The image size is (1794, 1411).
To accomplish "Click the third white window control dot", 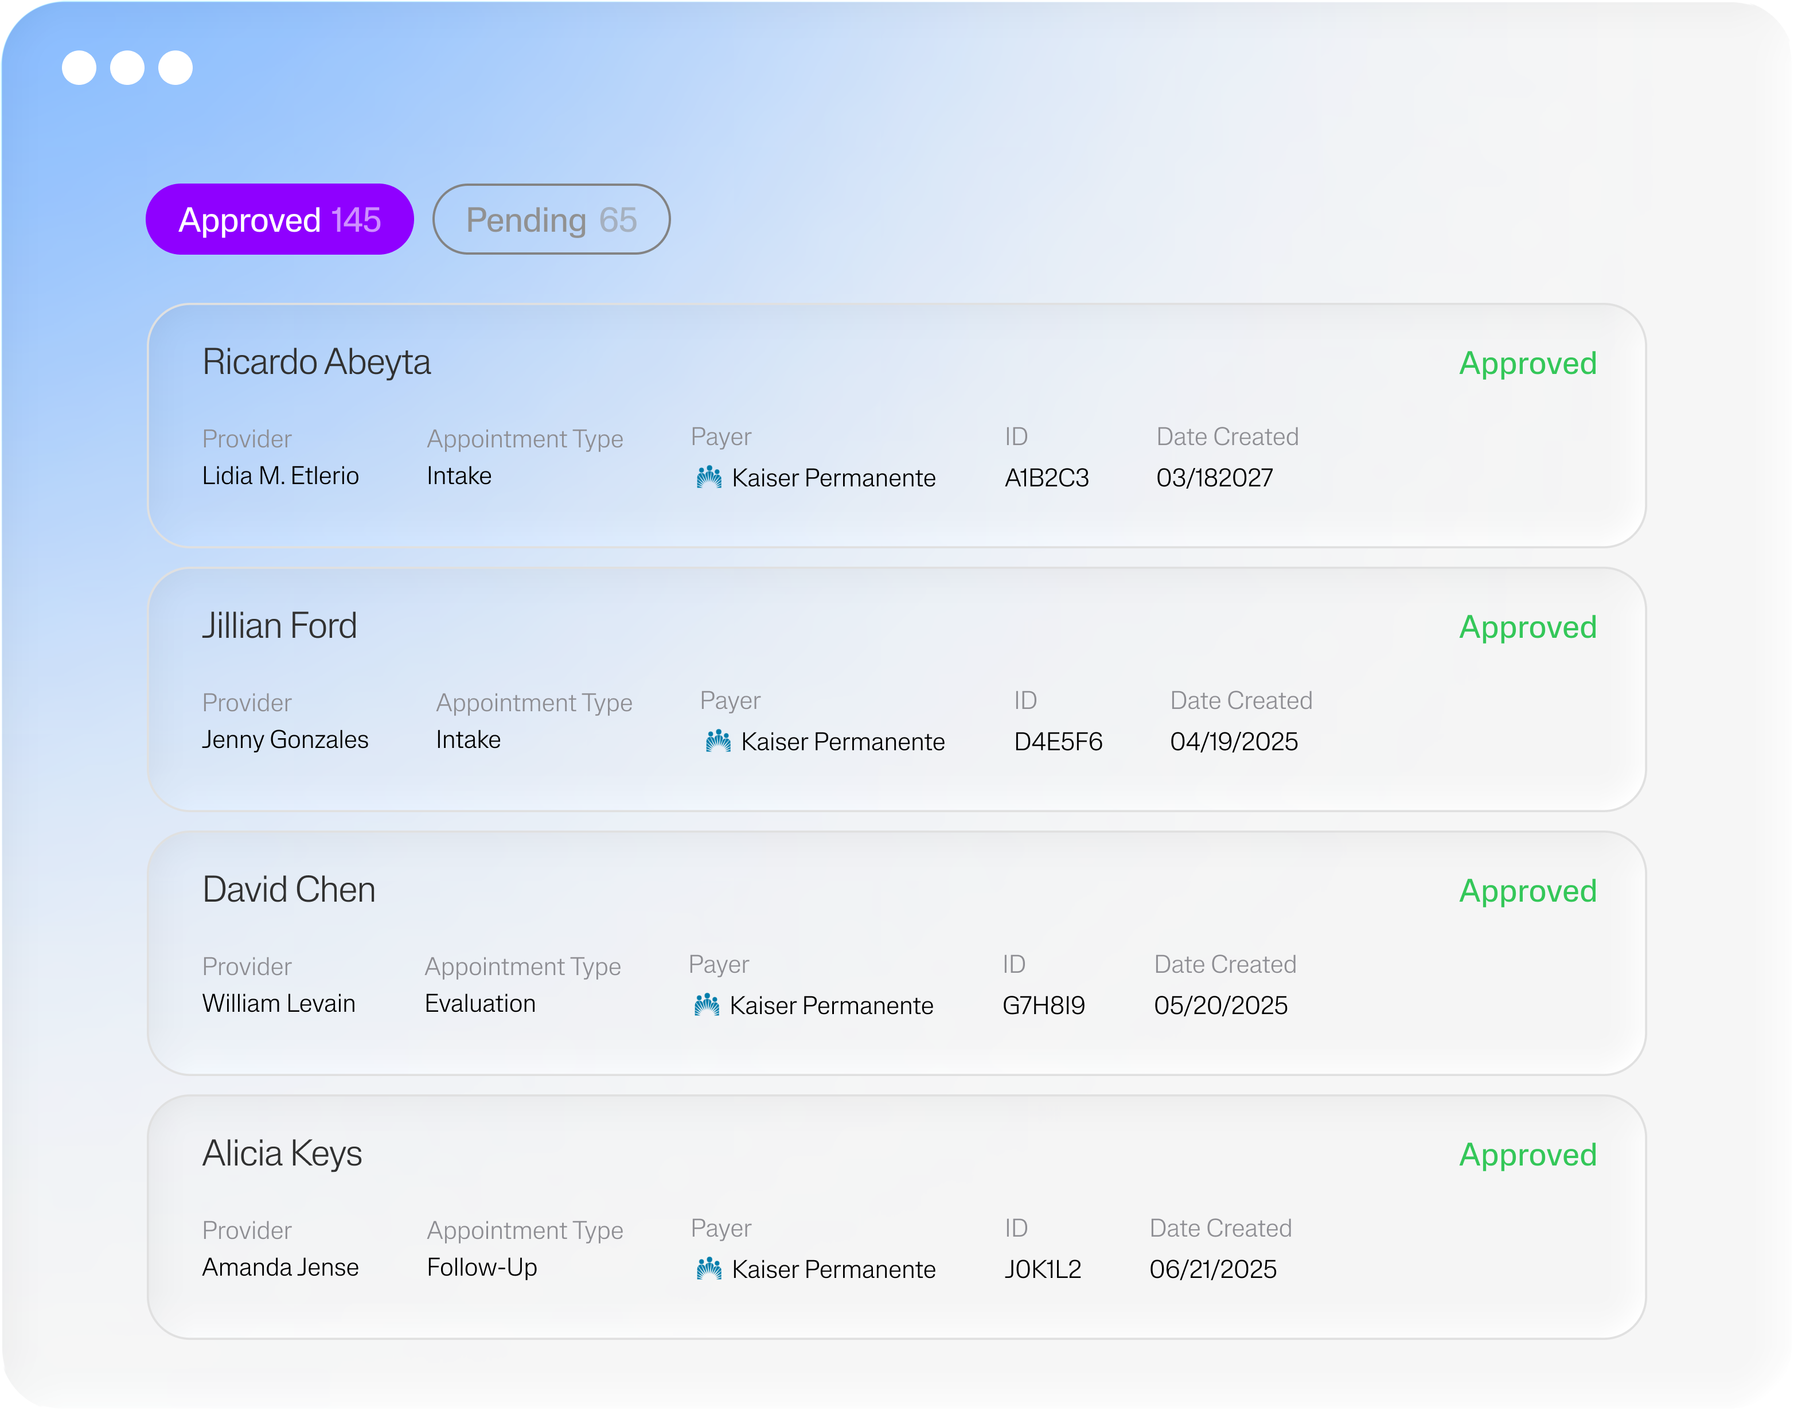I will pyautogui.click(x=175, y=68).
